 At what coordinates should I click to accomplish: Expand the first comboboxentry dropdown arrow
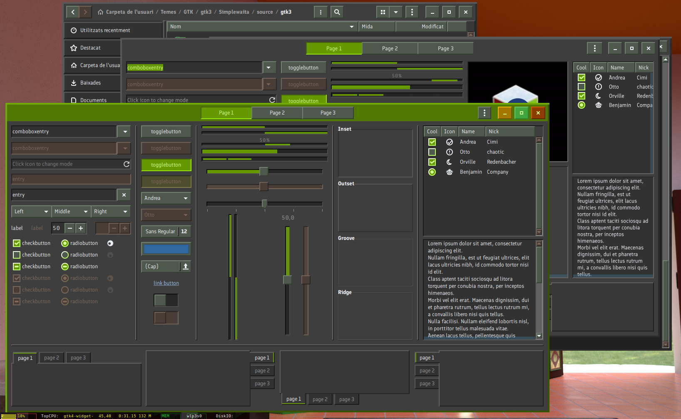tap(124, 132)
